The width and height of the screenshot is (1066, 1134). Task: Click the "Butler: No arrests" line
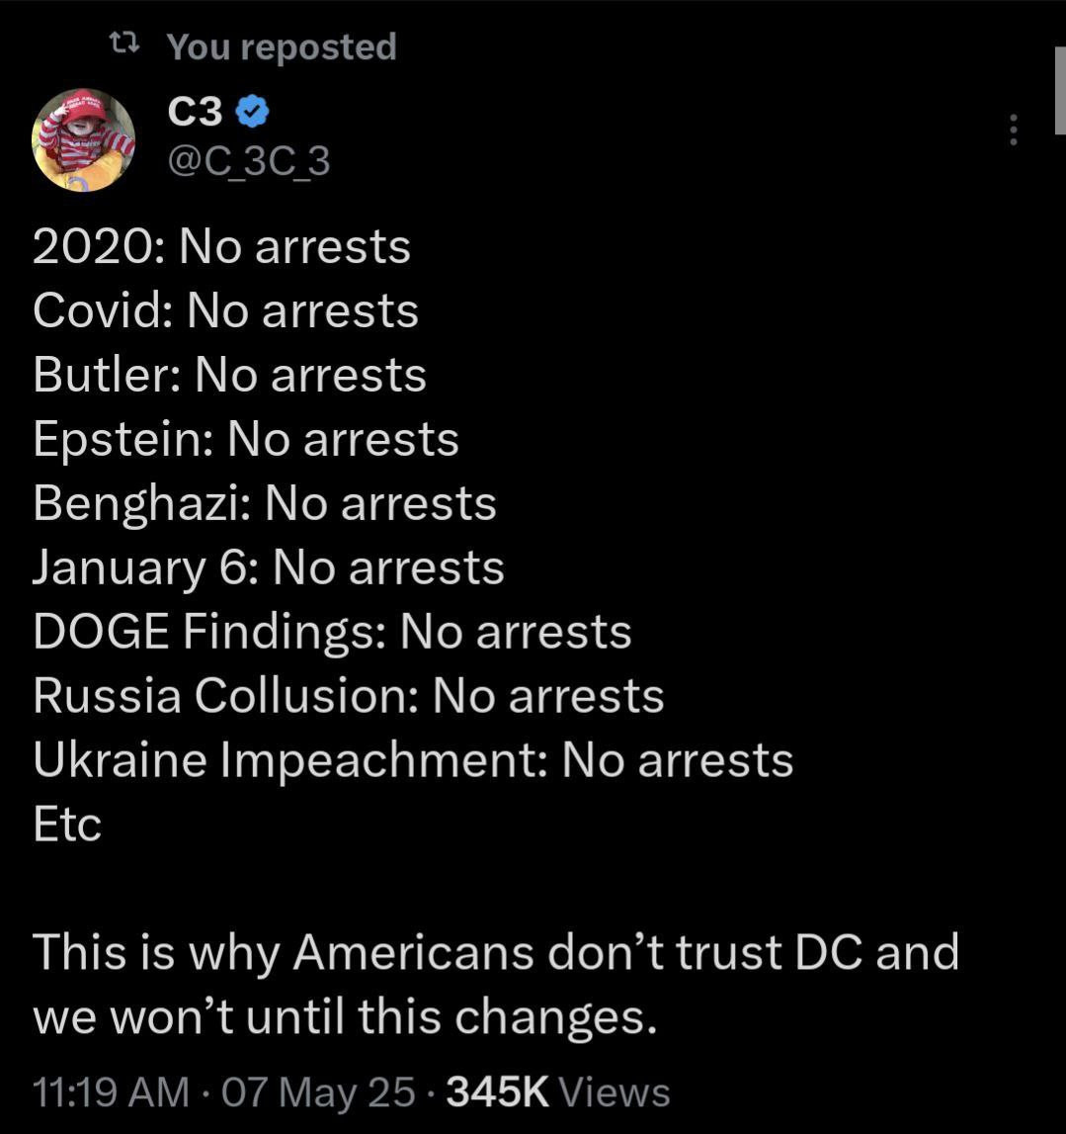click(x=229, y=376)
